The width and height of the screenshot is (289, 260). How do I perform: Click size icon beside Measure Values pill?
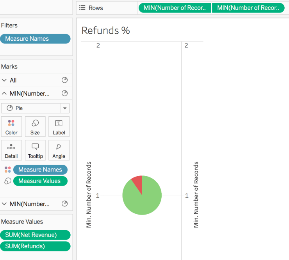coord(7,181)
